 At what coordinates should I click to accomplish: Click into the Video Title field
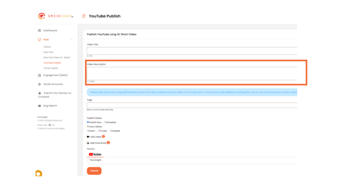pyautogui.click(x=192, y=51)
